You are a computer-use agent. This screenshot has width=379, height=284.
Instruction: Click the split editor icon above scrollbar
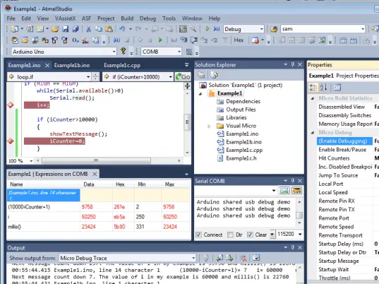point(187,85)
